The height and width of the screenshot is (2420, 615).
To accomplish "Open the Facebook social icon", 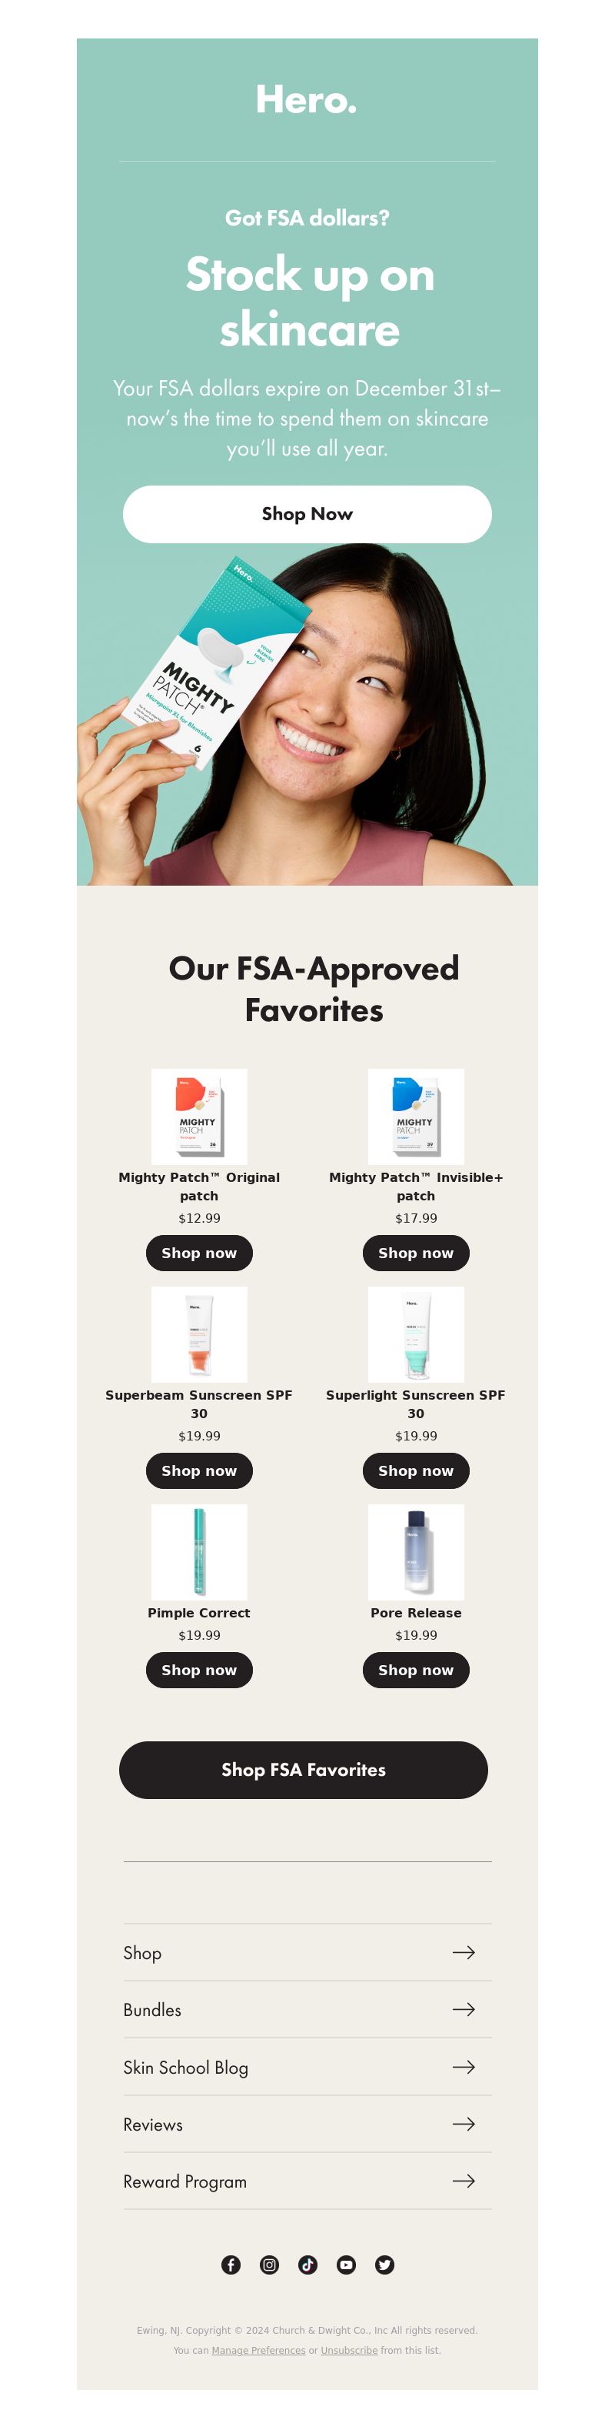I will point(231,2264).
